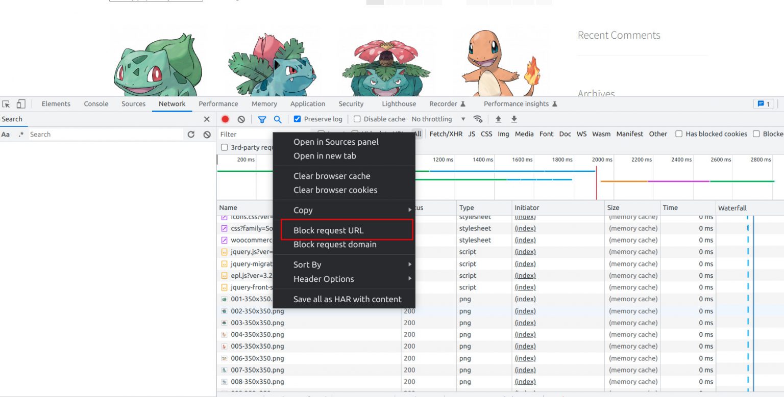Click the inspect element picker icon

click(6, 104)
